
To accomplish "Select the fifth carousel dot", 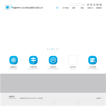I will click(57, 49).
